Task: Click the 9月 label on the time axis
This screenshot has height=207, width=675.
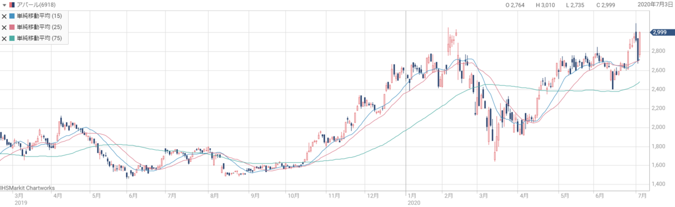Action: (x=255, y=196)
